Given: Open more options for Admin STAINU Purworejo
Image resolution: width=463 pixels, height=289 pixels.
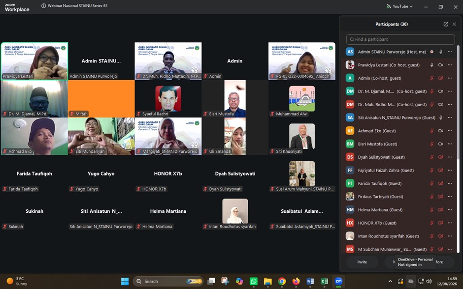Looking at the screenshot, I should pos(450,52).
